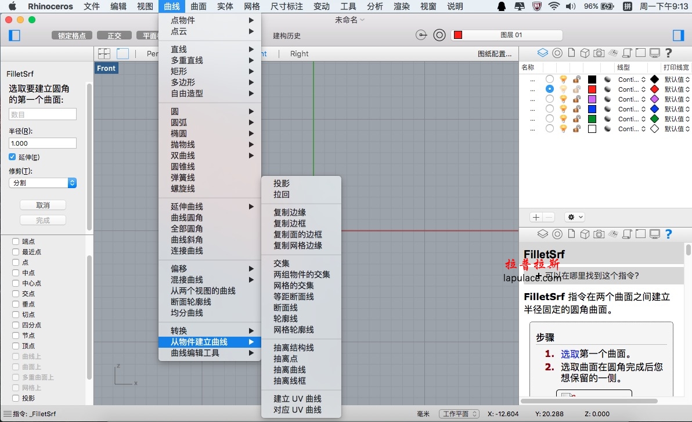692x422 pixels.
Task: Click the camera icon in panel toolbar
Action: 599,53
